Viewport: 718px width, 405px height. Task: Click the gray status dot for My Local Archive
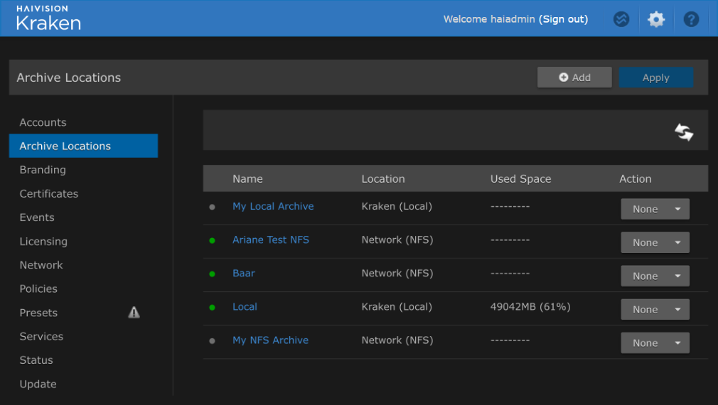pyautogui.click(x=212, y=207)
